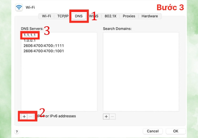Go to the Hardware tab
The height and width of the screenshot is (138, 198).
(149, 16)
